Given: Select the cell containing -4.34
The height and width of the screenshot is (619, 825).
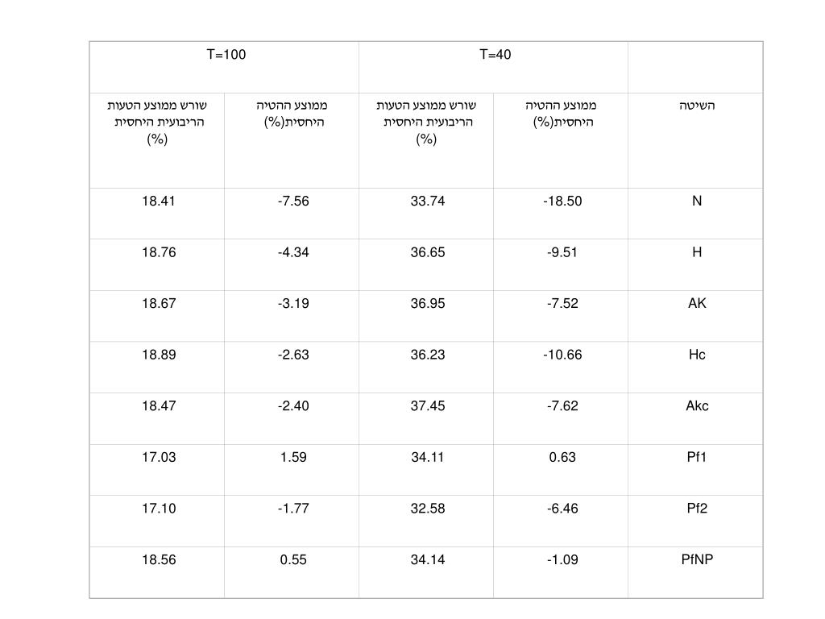Looking at the screenshot, I should click(x=293, y=252).
